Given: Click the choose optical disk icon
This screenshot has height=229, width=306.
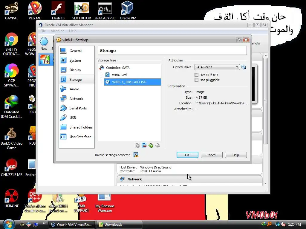Looking at the screenshot, I should coord(243,67).
